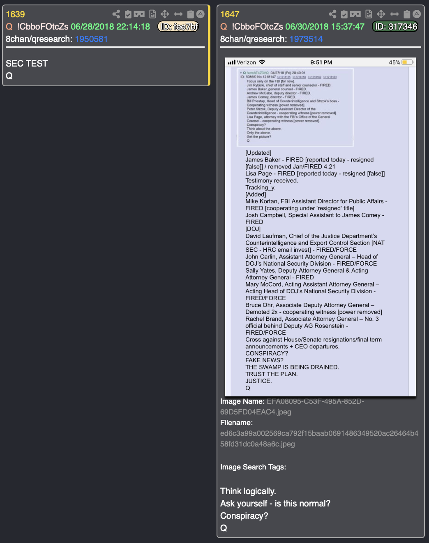The image size is (429, 543).
Task: Click the share icon on post 1639
Action: (x=116, y=14)
